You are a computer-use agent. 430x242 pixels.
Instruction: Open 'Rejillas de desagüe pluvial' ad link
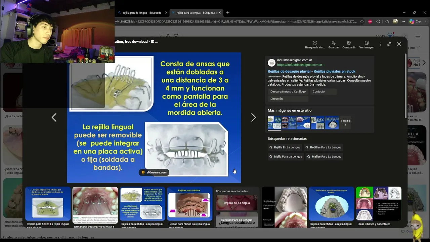311,71
